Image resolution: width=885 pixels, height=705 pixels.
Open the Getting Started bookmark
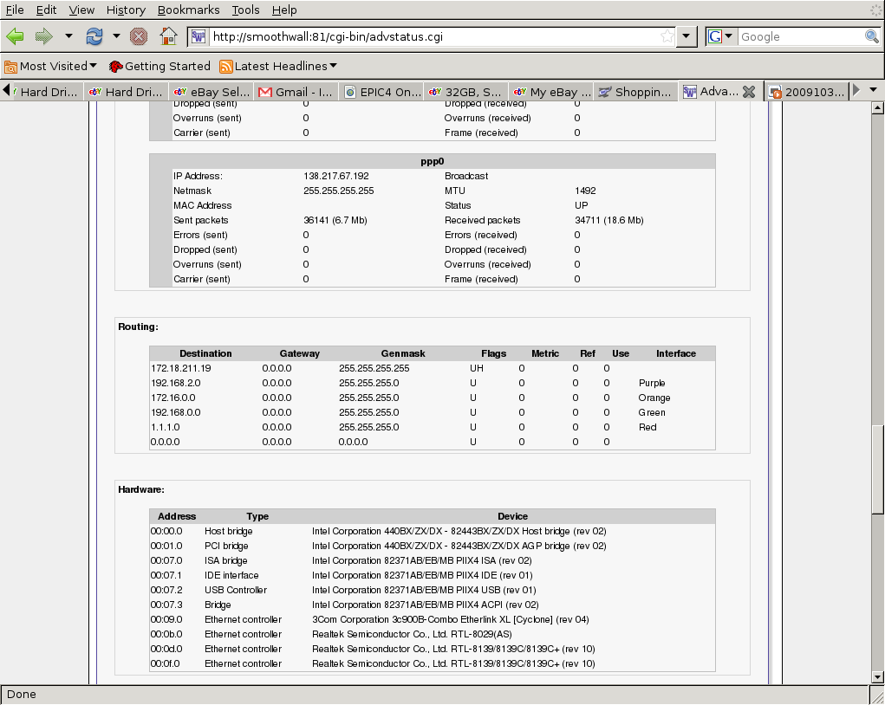click(159, 66)
